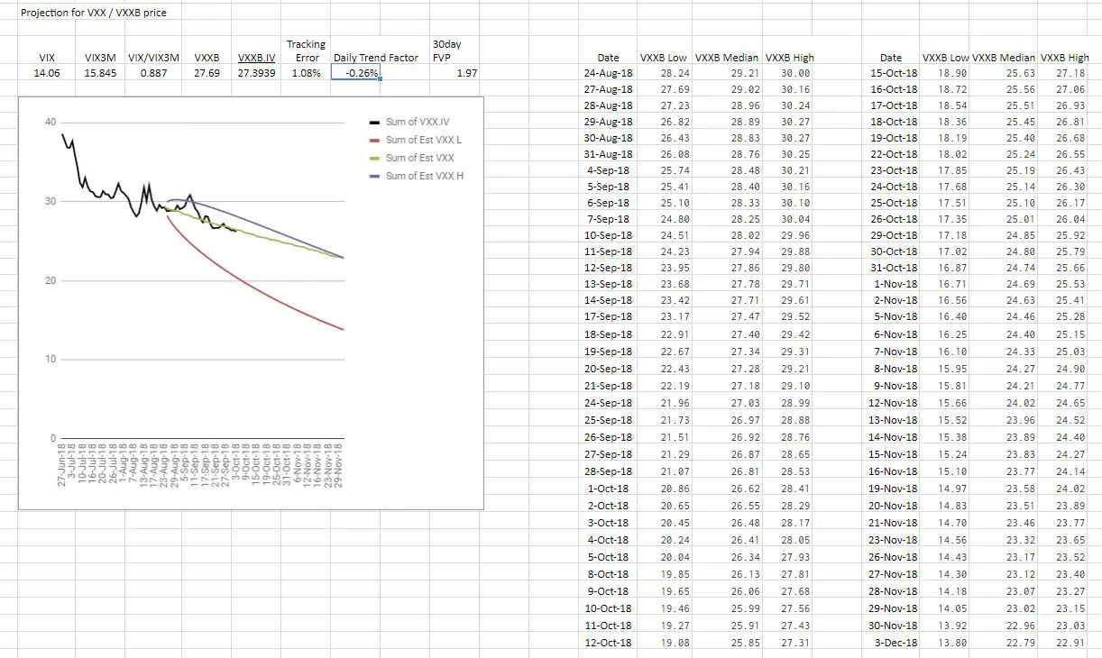Select the VXXB High header above 27.18
This screenshot has width=1102, height=658.
click(x=1065, y=58)
